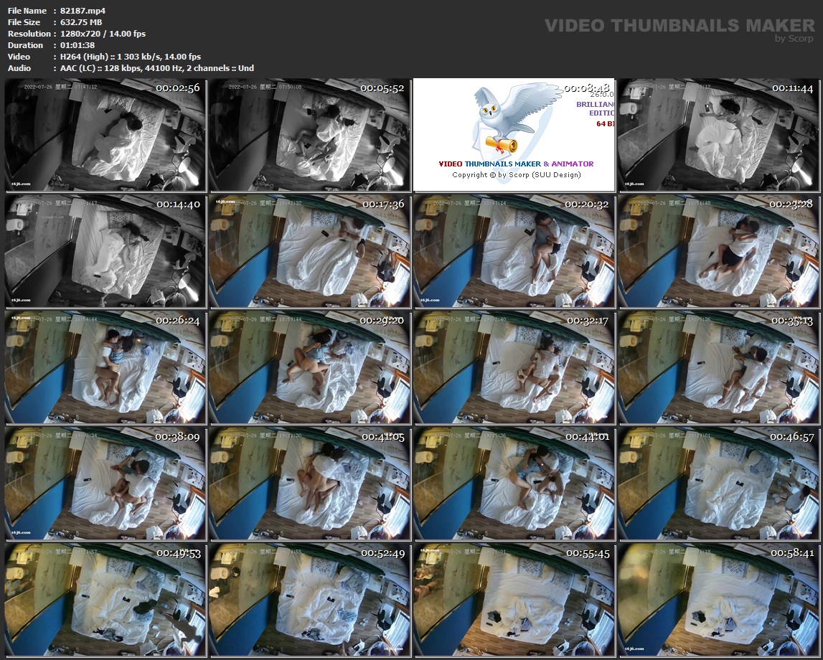Click the thumbnail timestamped 00:02:56

(x=105, y=135)
